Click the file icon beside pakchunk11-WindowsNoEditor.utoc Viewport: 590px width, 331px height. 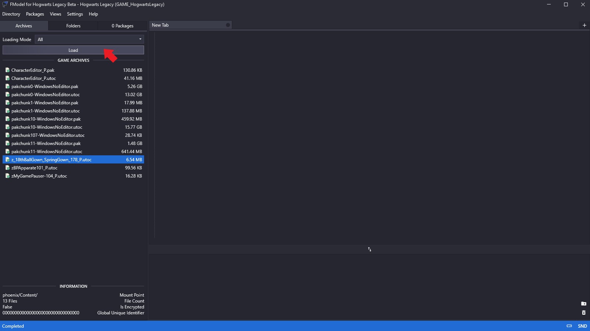point(7,151)
